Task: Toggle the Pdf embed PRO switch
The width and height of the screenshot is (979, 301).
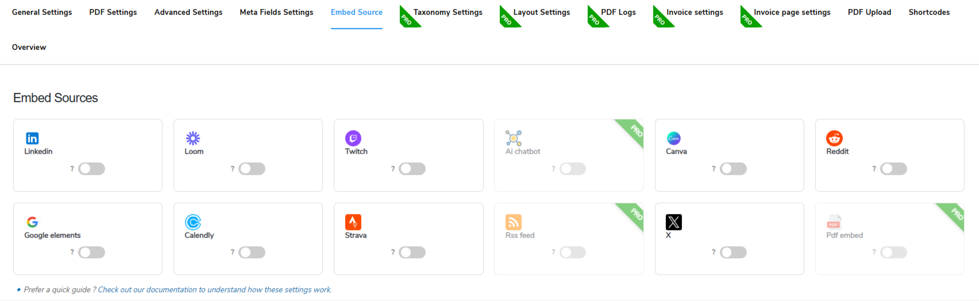Action: 893,252
